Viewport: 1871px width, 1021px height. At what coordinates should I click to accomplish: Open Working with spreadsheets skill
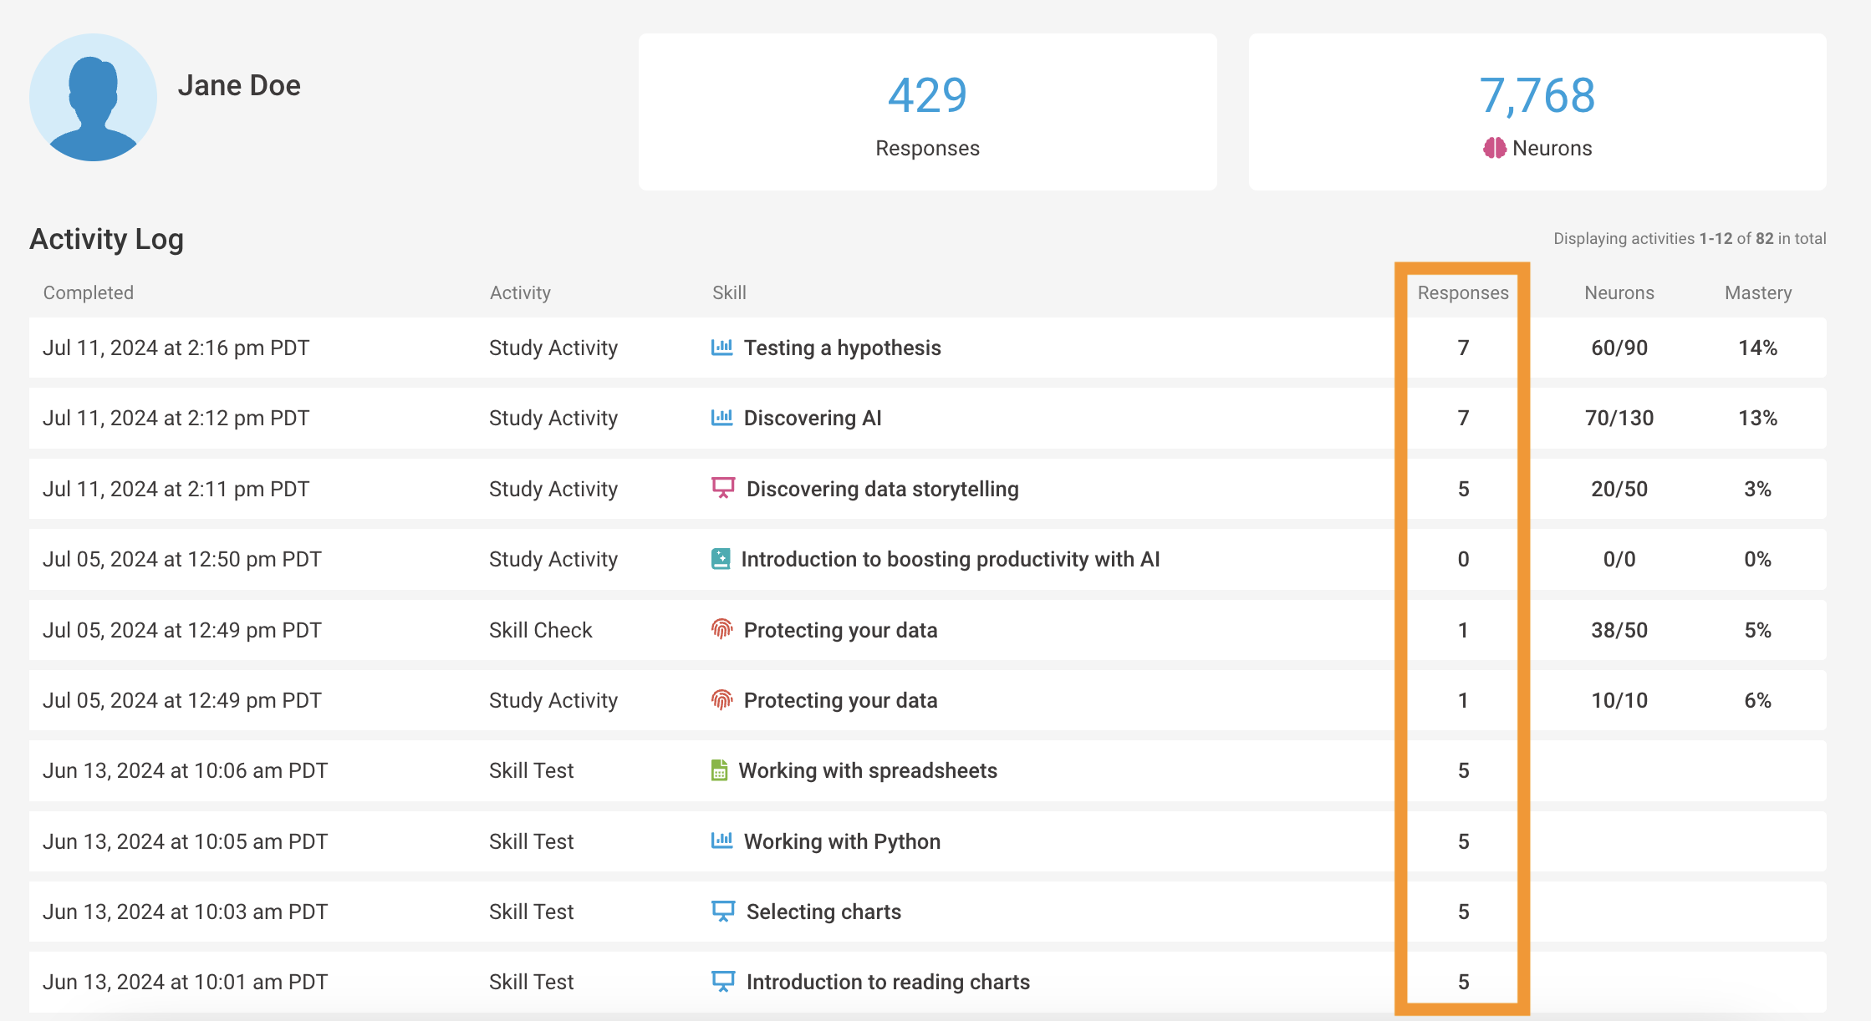[868, 770]
